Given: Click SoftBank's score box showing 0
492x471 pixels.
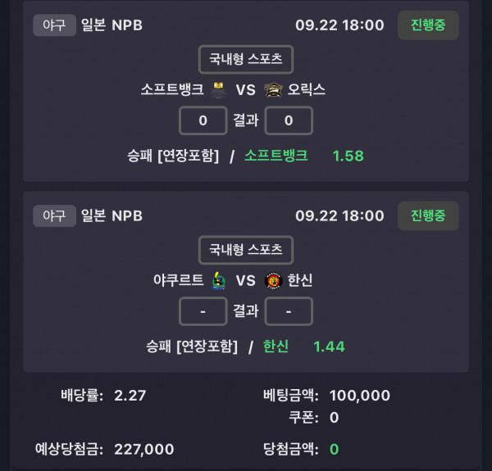Looking at the screenshot, I should [203, 120].
